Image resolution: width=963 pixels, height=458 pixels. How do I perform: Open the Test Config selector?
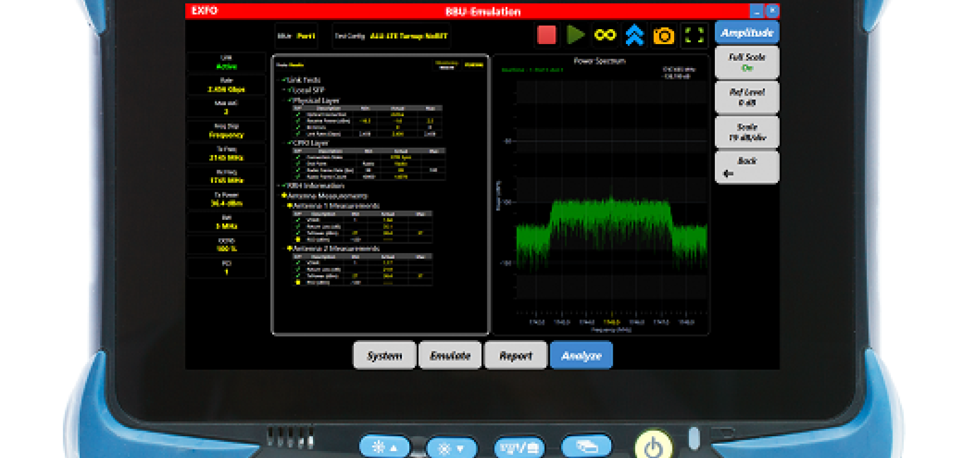click(x=392, y=35)
